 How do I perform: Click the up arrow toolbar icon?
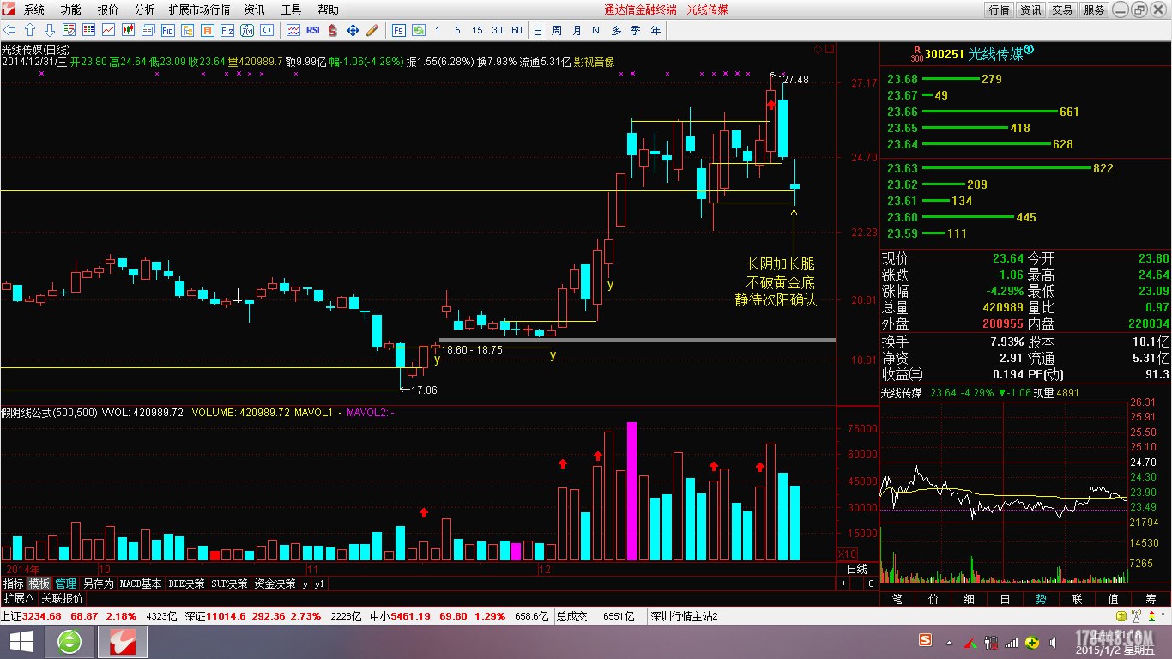pyautogui.click(x=29, y=30)
